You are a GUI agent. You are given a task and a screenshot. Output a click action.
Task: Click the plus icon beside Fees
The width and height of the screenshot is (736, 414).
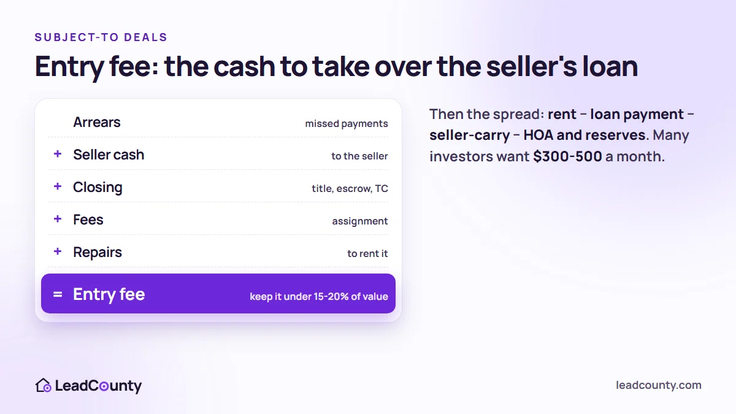pos(58,219)
